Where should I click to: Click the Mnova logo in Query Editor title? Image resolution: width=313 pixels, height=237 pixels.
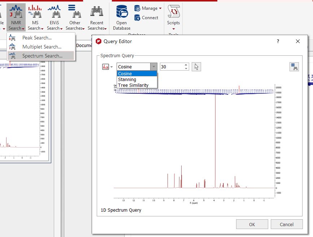99,41
